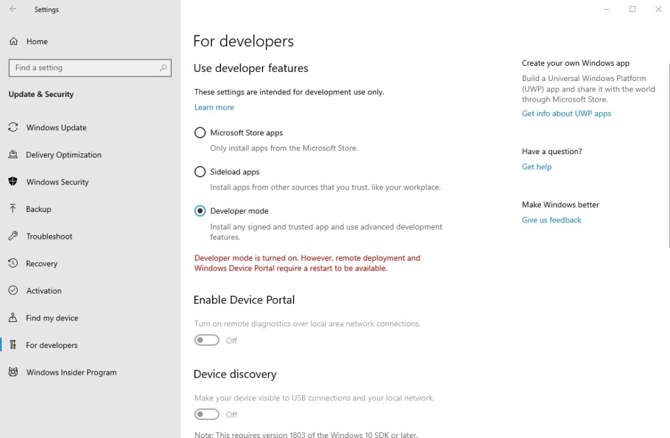The image size is (670, 438).
Task: Click inside the Find a setting box
Action: (x=85, y=68)
